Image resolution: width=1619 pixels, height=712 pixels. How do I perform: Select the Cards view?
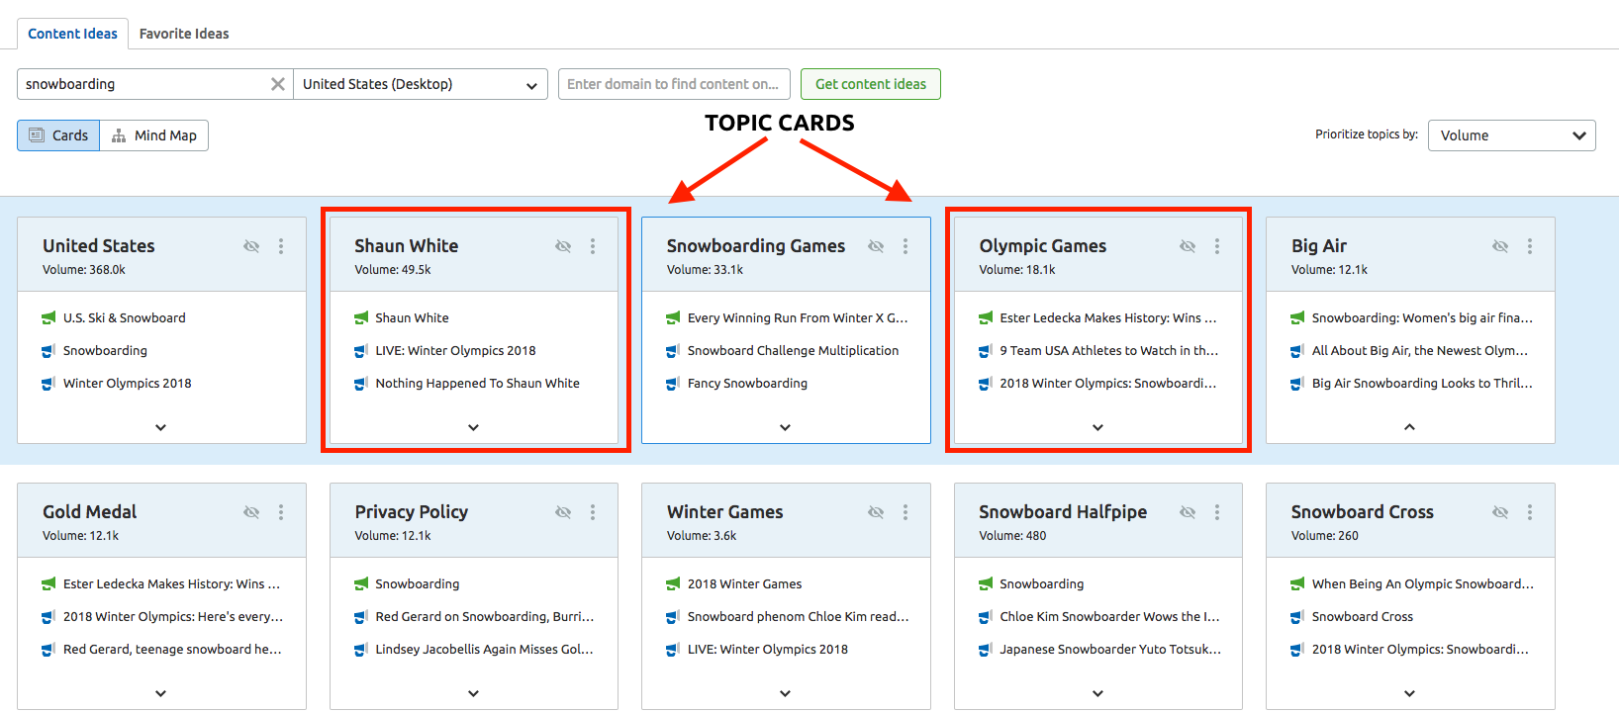click(58, 135)
